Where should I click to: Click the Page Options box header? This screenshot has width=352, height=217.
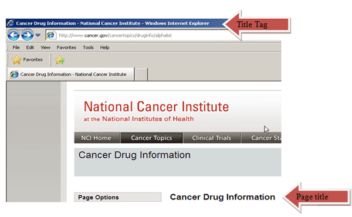118,197
